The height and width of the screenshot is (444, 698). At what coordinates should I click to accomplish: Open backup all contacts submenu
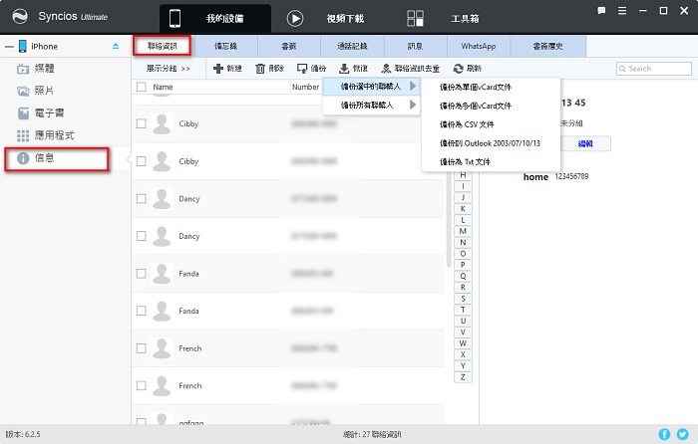coord(371,105)
